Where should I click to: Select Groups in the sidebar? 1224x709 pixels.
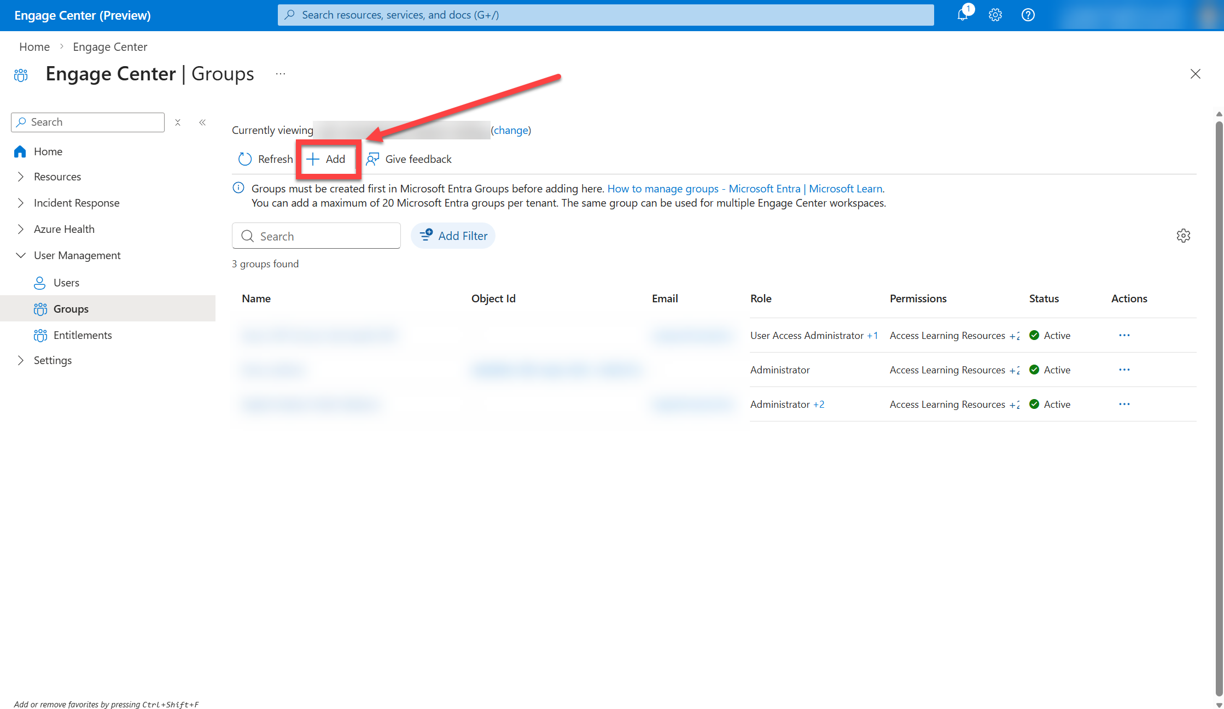point(71,309)
